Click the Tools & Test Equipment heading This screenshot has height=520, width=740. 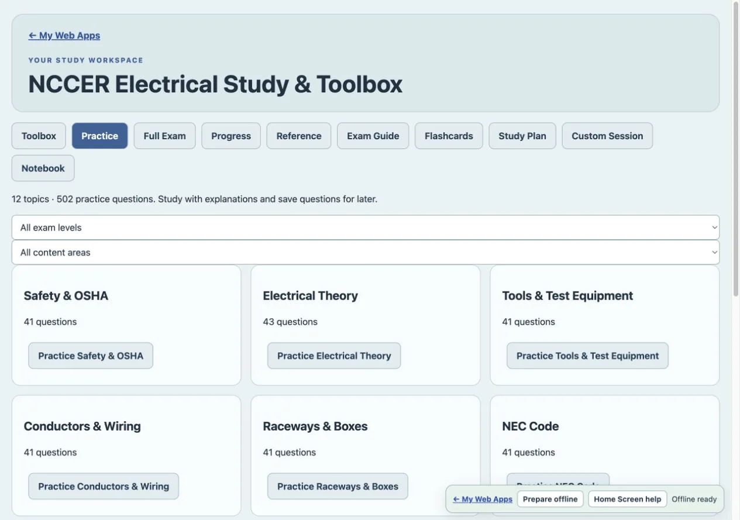click(567, 295)
